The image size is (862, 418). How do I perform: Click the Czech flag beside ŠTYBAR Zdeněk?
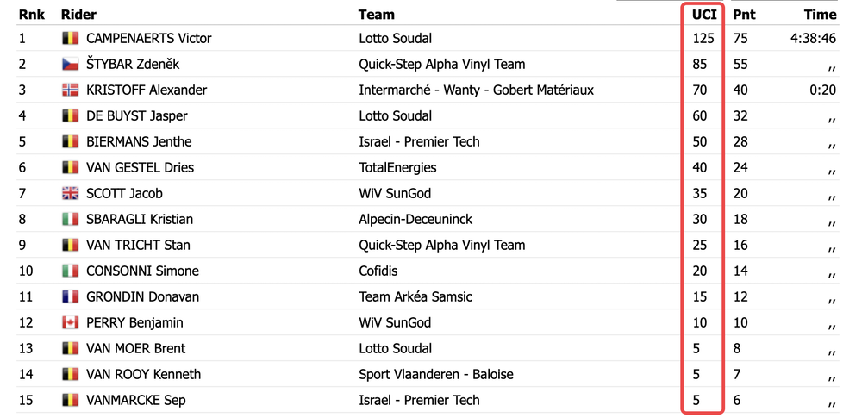click(71, 65)
